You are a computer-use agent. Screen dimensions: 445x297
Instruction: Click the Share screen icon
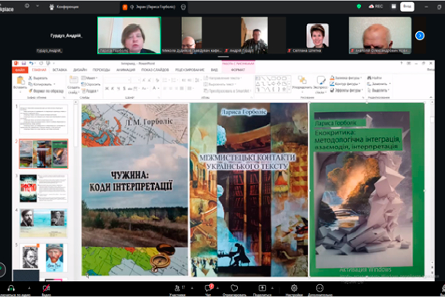pos(262,288)
